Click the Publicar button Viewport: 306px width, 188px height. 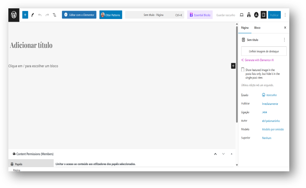click(x=274, y=15)
